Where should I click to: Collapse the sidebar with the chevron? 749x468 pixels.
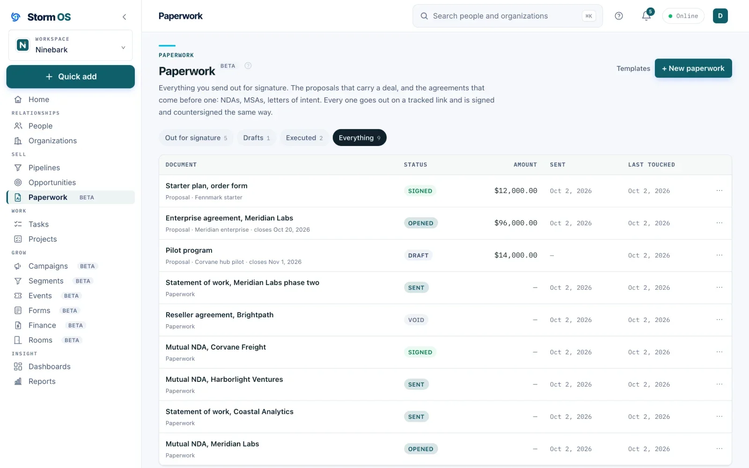point(124,17)
